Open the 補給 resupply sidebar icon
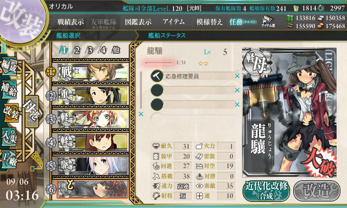 click(9, 89)
